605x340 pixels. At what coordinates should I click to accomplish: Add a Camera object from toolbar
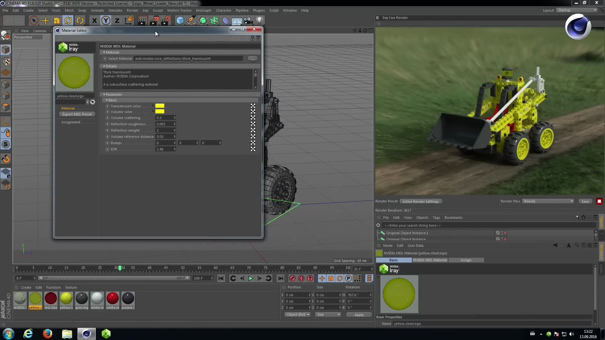248,21
